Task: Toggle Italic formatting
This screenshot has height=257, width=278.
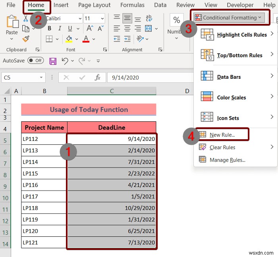Action: pyautogui.click(x=60, y=28)
